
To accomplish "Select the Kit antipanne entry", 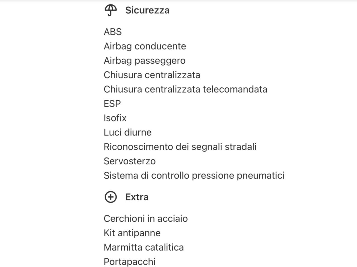I will tap(132, 233).
